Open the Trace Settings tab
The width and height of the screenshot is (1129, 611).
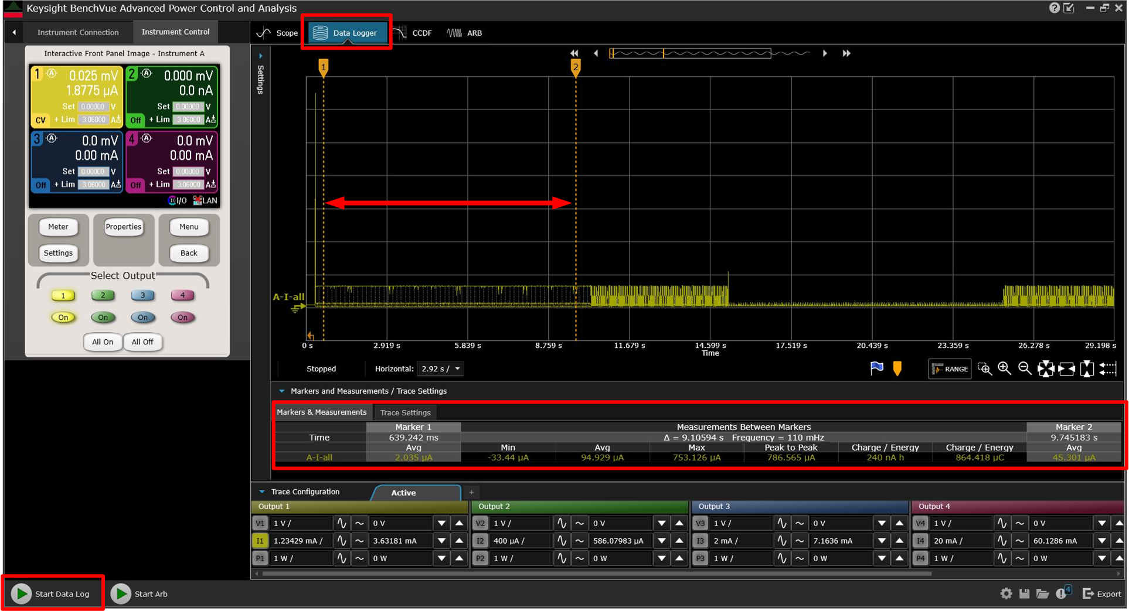(x=406, y=412)
